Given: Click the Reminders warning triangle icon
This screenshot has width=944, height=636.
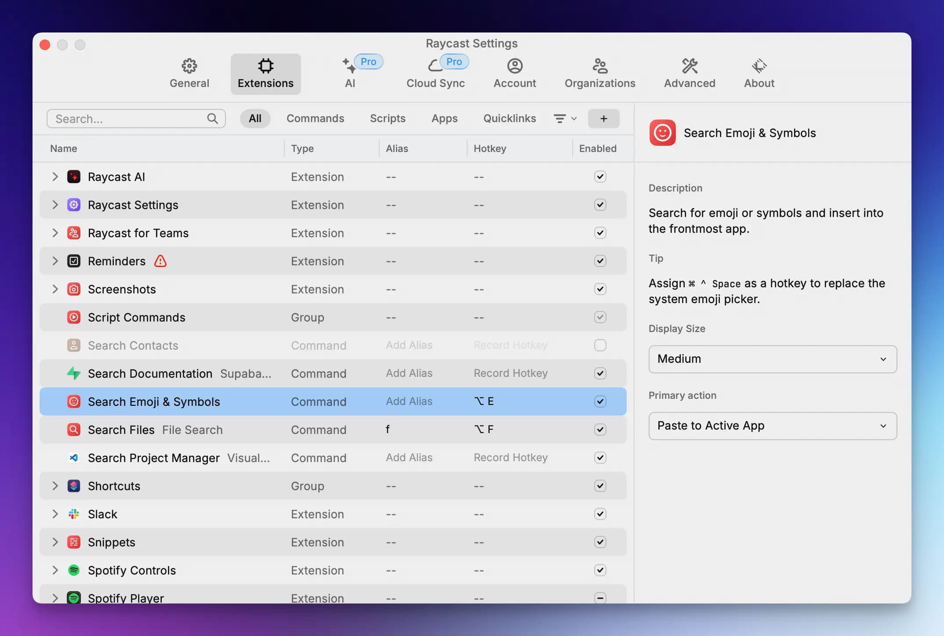Looking at the screenshot, I should [160, 261].
